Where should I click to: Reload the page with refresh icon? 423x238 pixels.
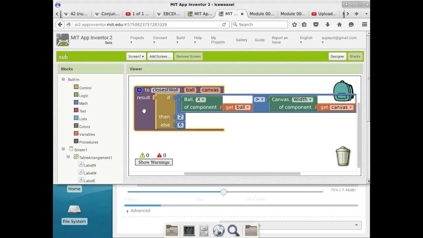coord(224,24)
